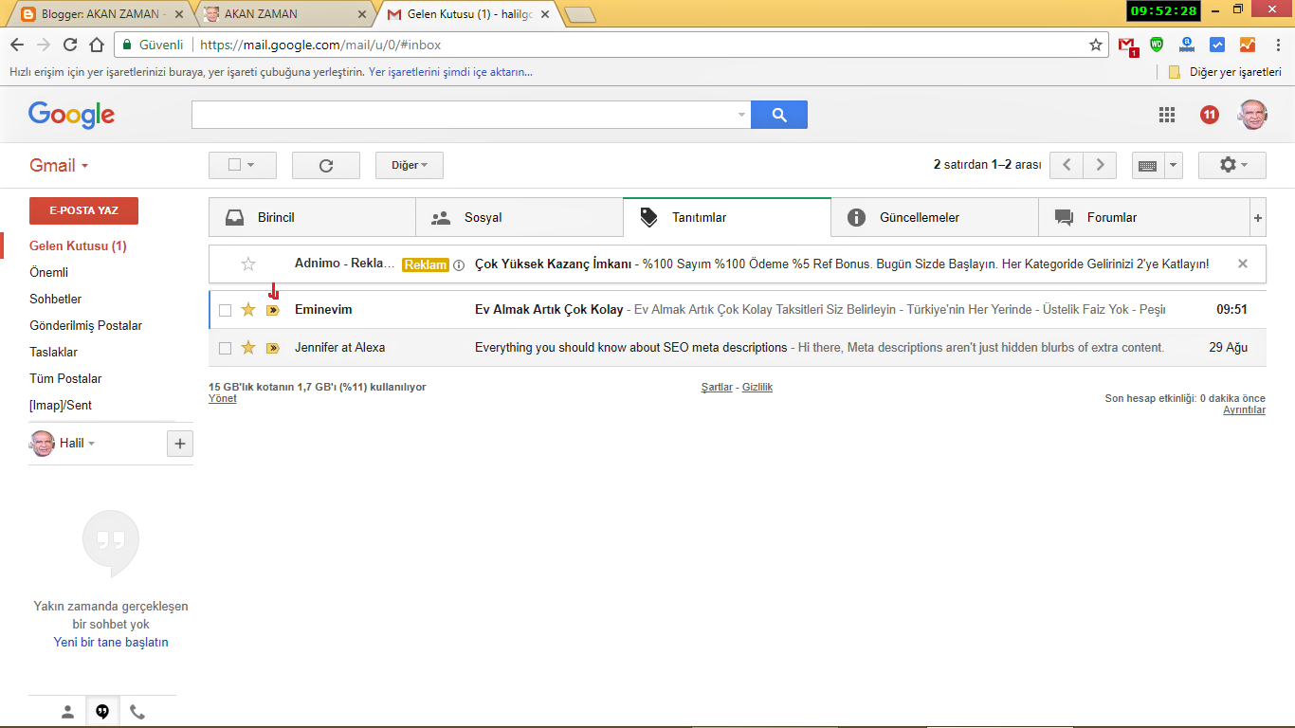1295x728 pixels.
Task: Click the blue search button
Action: [779, 115]
